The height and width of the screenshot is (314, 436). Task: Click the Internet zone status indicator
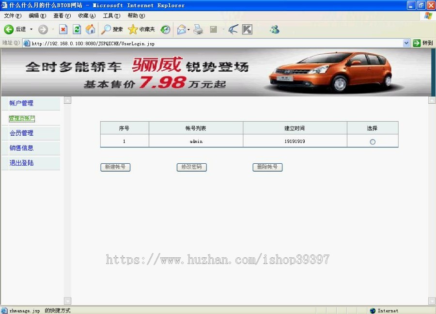(384, 311)
